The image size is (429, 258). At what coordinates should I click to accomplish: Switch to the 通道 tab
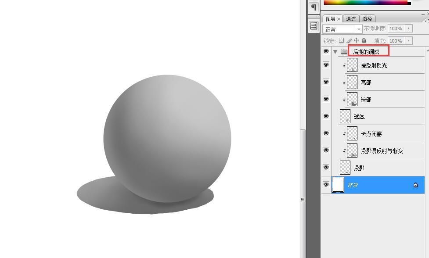351,19
